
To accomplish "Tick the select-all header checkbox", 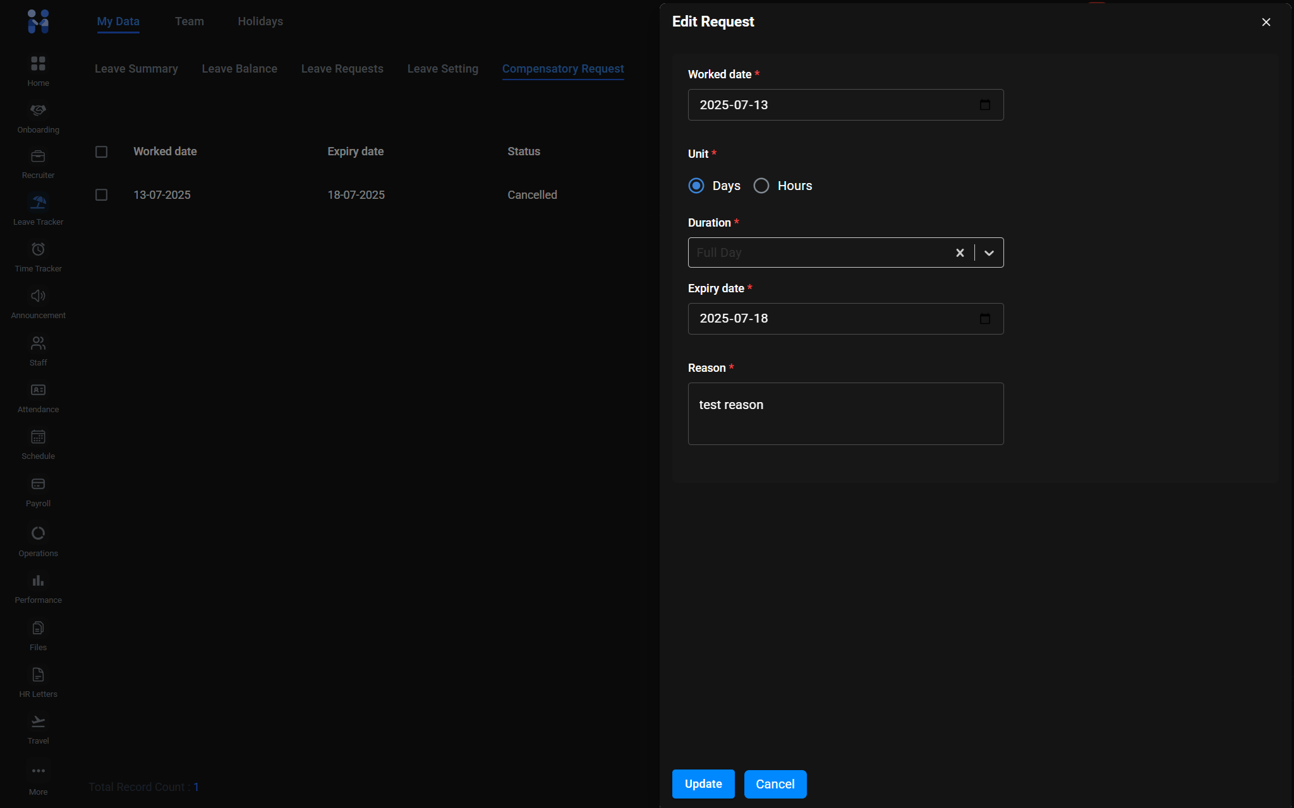I will [101, 151].
